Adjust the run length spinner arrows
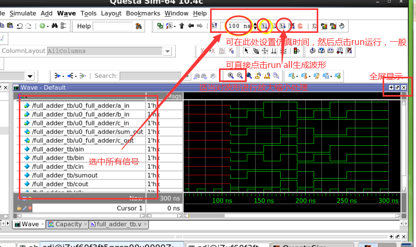 point(255,26)
